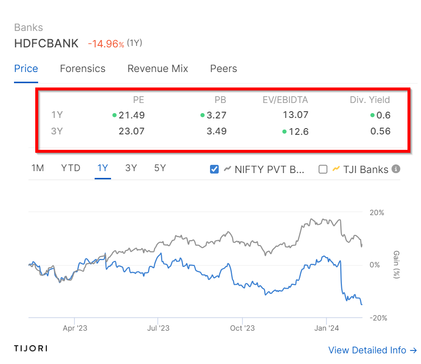Go to the Peers tab
Screen dimensions: 421x364
coord(224,69)
